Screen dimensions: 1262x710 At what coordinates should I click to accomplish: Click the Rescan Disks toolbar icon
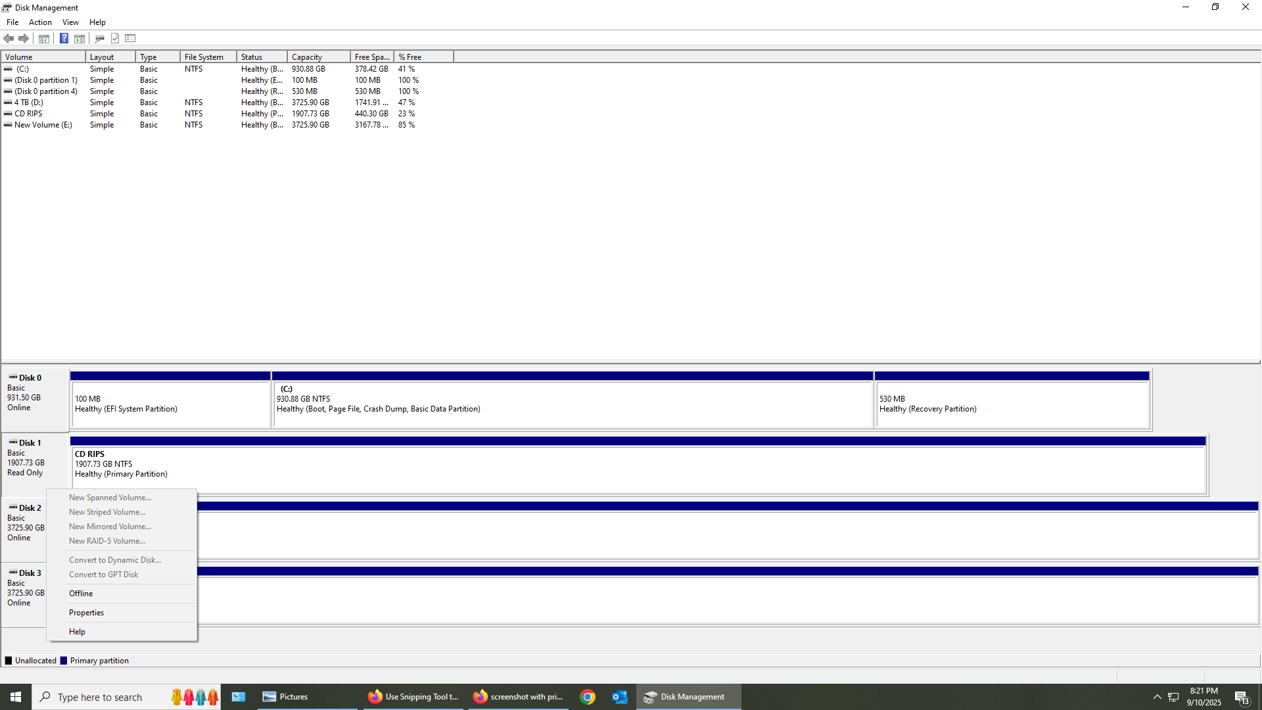click(x=100, y=38)
